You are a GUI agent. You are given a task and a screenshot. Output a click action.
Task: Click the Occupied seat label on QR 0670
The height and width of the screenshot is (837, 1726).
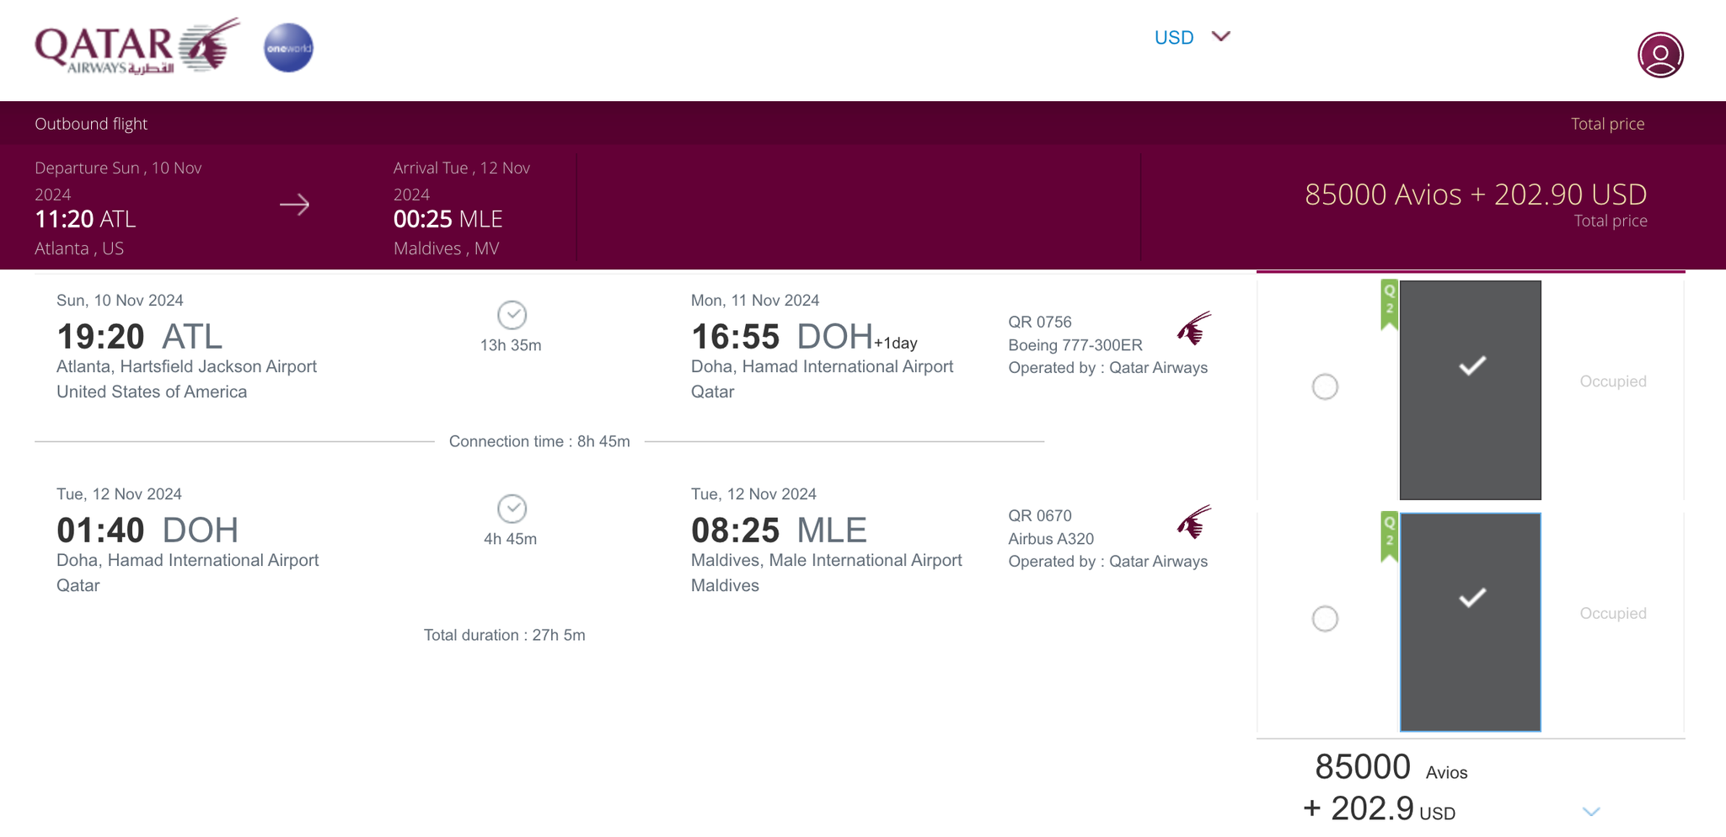tap(1612, 613)
